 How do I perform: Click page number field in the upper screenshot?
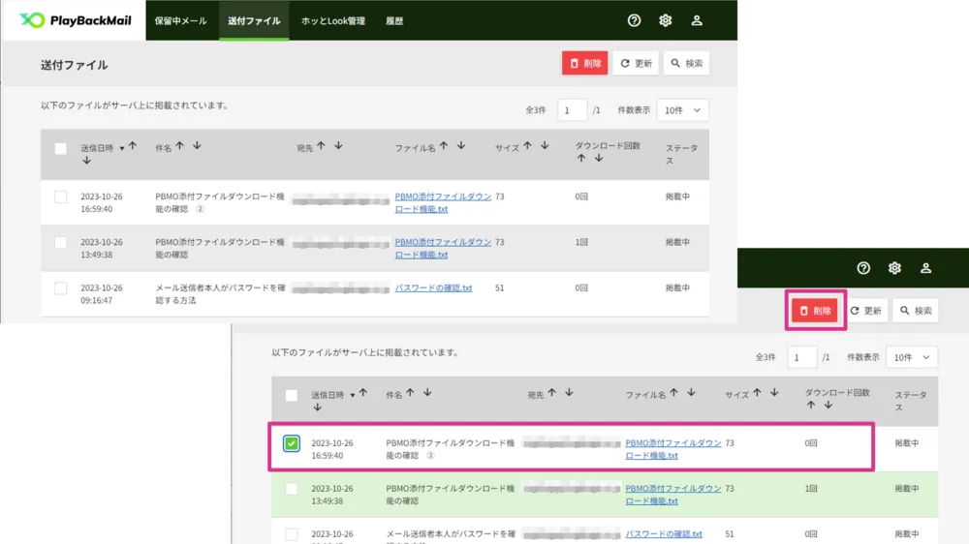tap(572, 110)
